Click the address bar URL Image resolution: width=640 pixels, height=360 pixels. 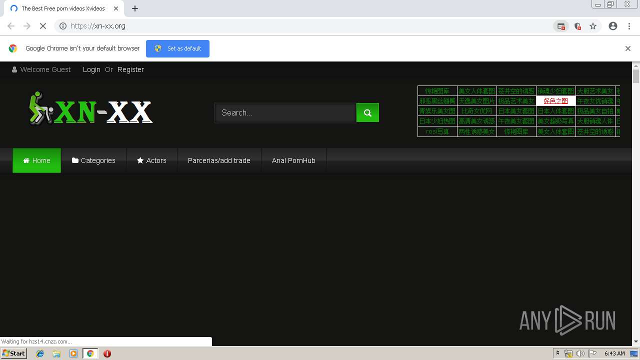[98, 26]
